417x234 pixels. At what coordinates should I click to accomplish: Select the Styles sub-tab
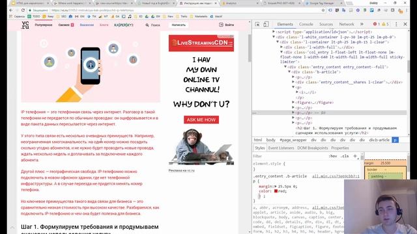260,148
